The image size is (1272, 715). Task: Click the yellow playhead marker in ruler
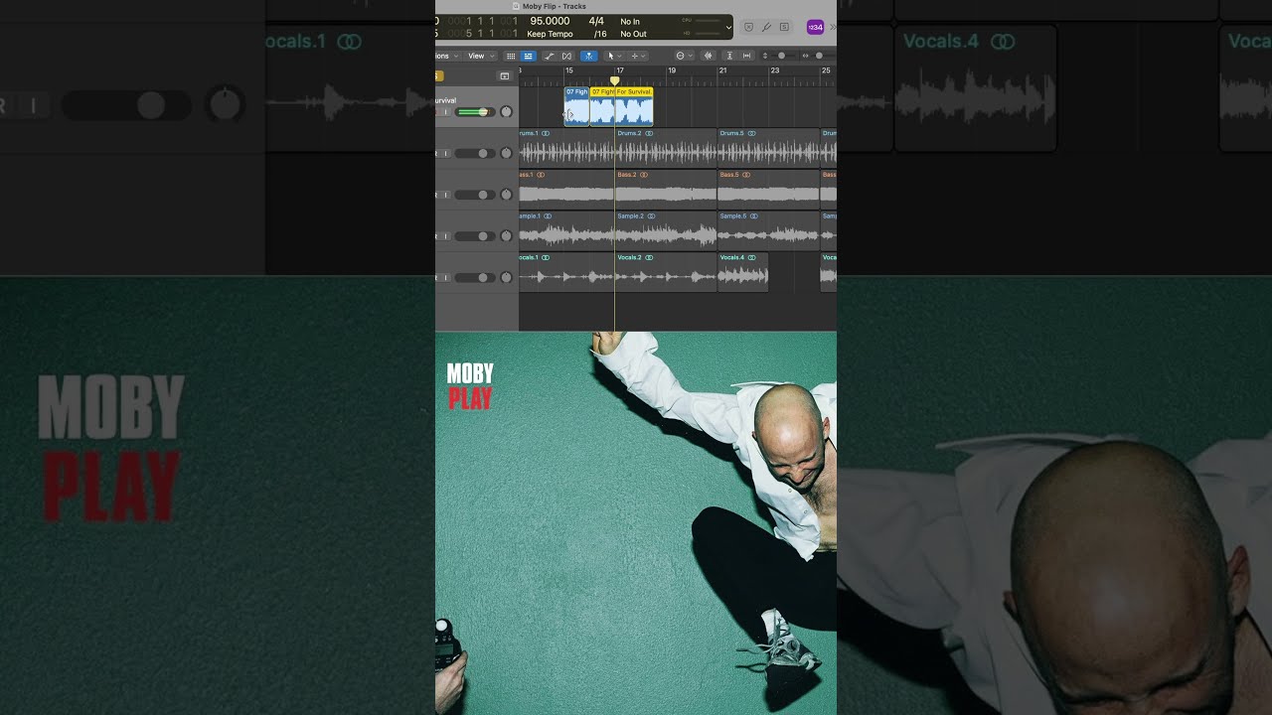coord(614,81)
